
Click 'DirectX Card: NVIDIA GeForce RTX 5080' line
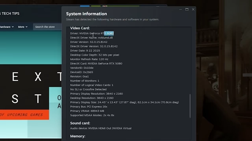pyautogui.click(x=96, y=63)
